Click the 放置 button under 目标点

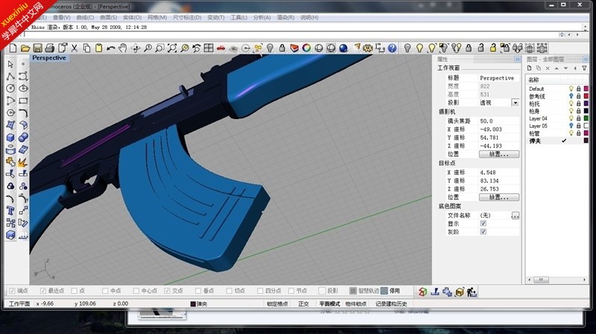point(498,197)
